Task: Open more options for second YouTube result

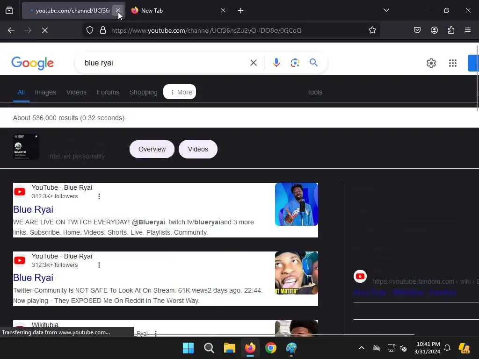Action: coord(99,265)
